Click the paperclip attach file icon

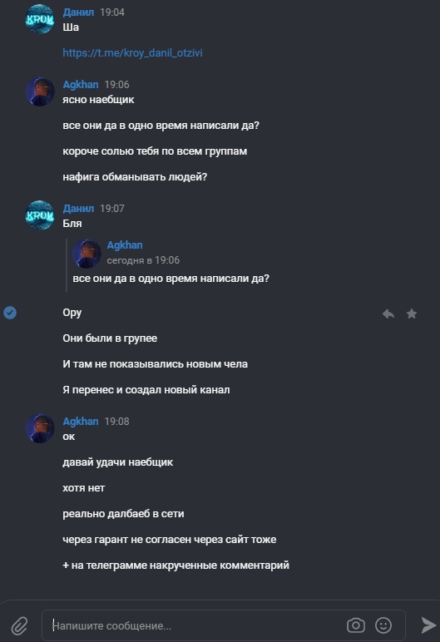click(x=19, y=625)
